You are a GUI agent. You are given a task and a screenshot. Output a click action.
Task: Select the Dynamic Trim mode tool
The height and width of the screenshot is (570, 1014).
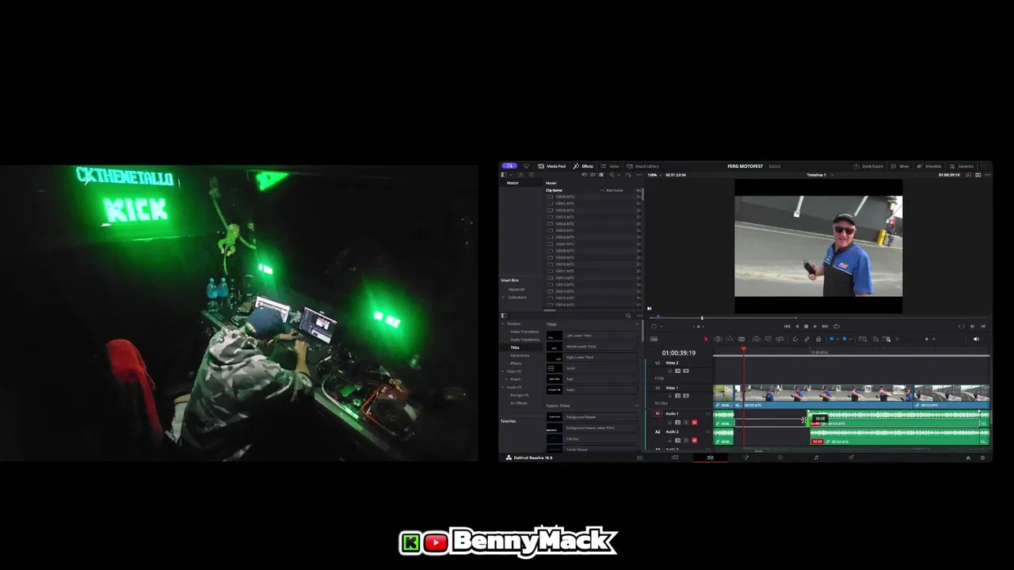730,339
